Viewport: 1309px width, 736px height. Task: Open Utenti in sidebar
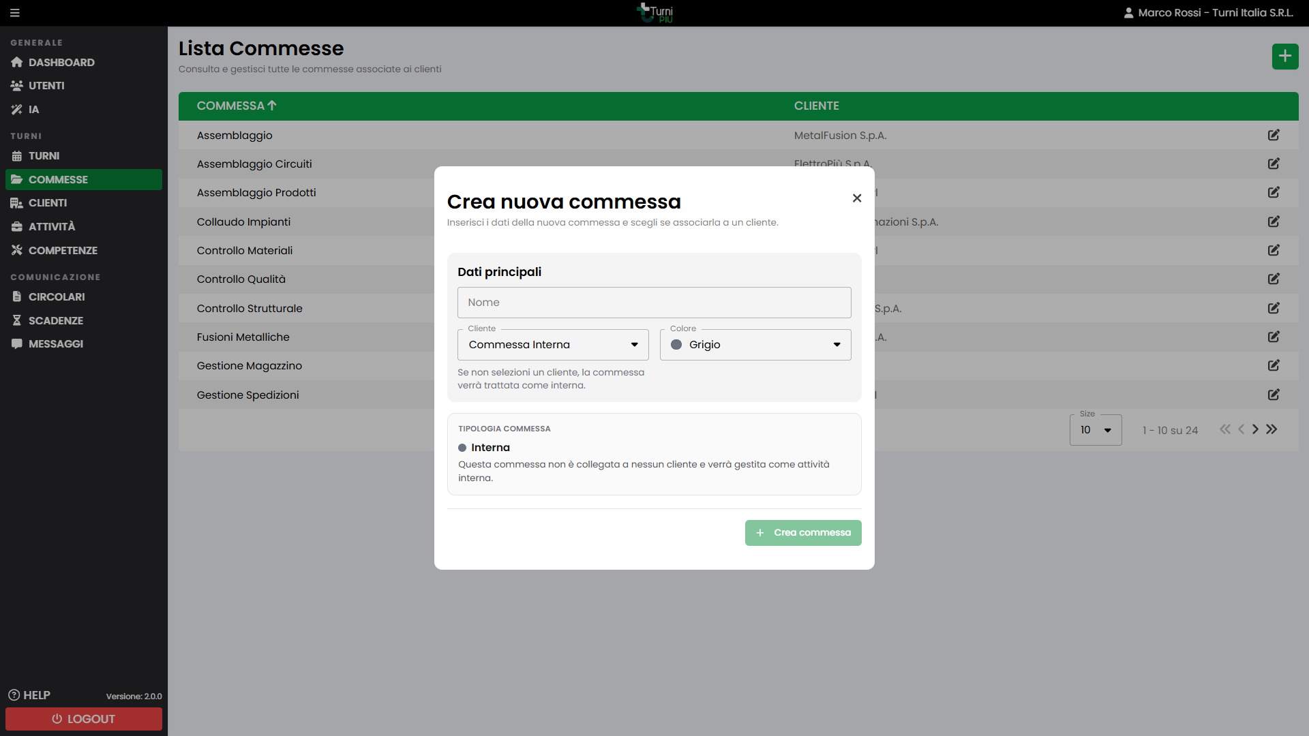point(84,86)
